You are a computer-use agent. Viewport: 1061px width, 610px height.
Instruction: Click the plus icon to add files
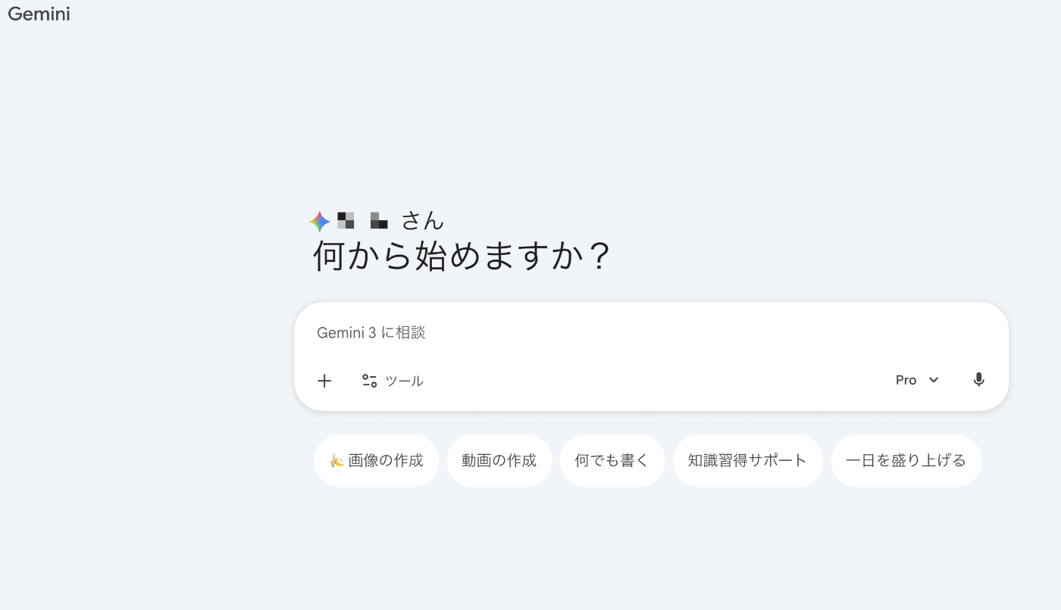click(x=324, y=381)
